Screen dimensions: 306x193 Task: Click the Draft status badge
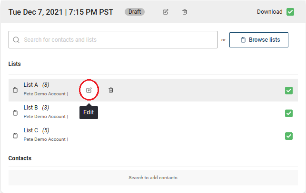point(135,12)
